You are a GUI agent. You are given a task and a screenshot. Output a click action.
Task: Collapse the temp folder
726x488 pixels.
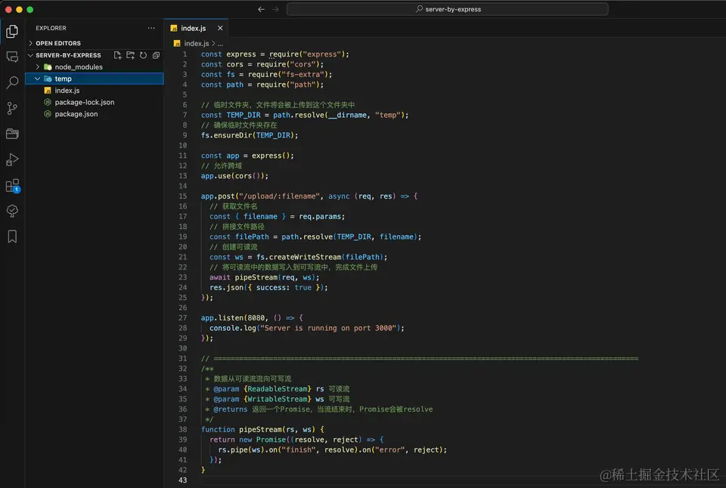(95, 79)
